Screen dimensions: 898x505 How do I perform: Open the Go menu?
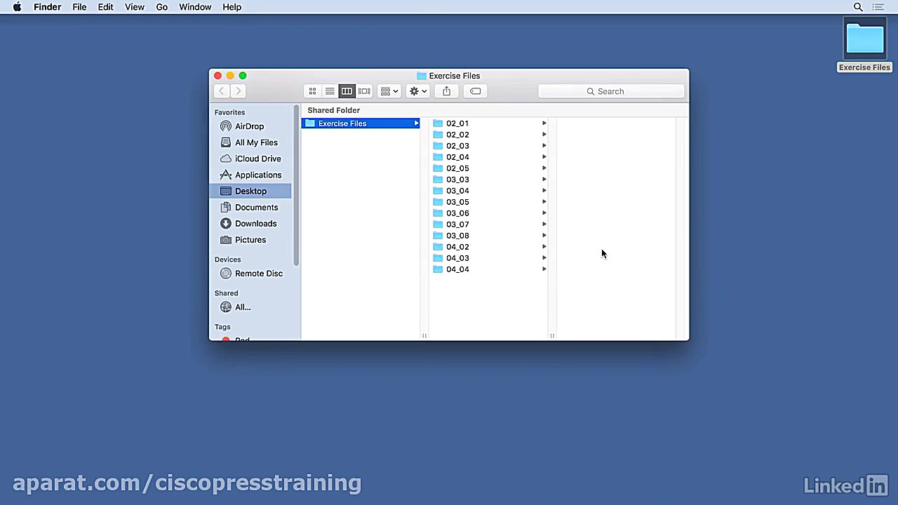pyautogui.click(x=161, y=7)
